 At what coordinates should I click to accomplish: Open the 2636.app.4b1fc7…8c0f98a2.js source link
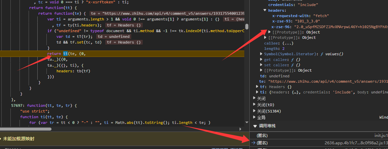click(356, 143)
